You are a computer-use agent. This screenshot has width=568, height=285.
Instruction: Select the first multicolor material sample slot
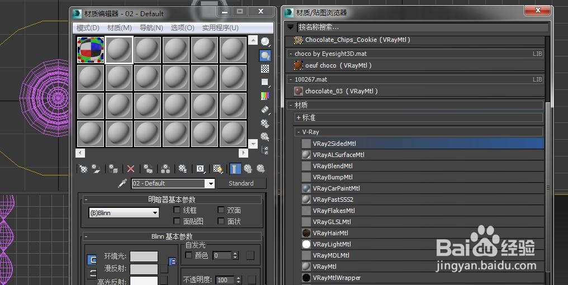(91, 50)
